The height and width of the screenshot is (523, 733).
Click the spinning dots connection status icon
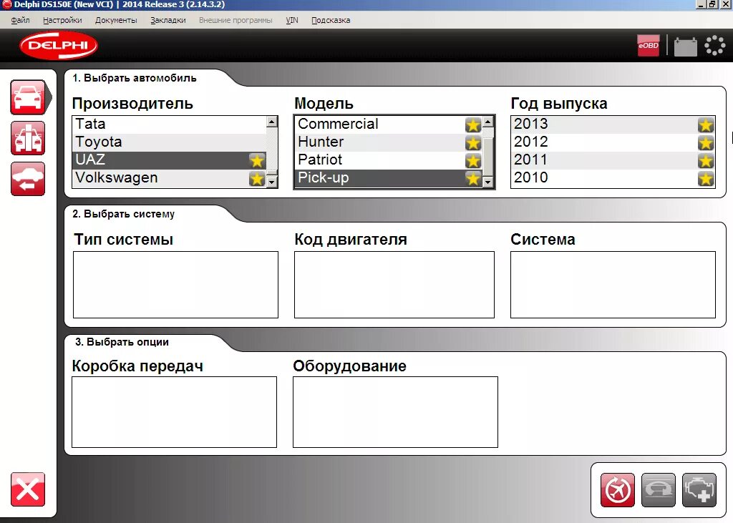tap(715, 45)
